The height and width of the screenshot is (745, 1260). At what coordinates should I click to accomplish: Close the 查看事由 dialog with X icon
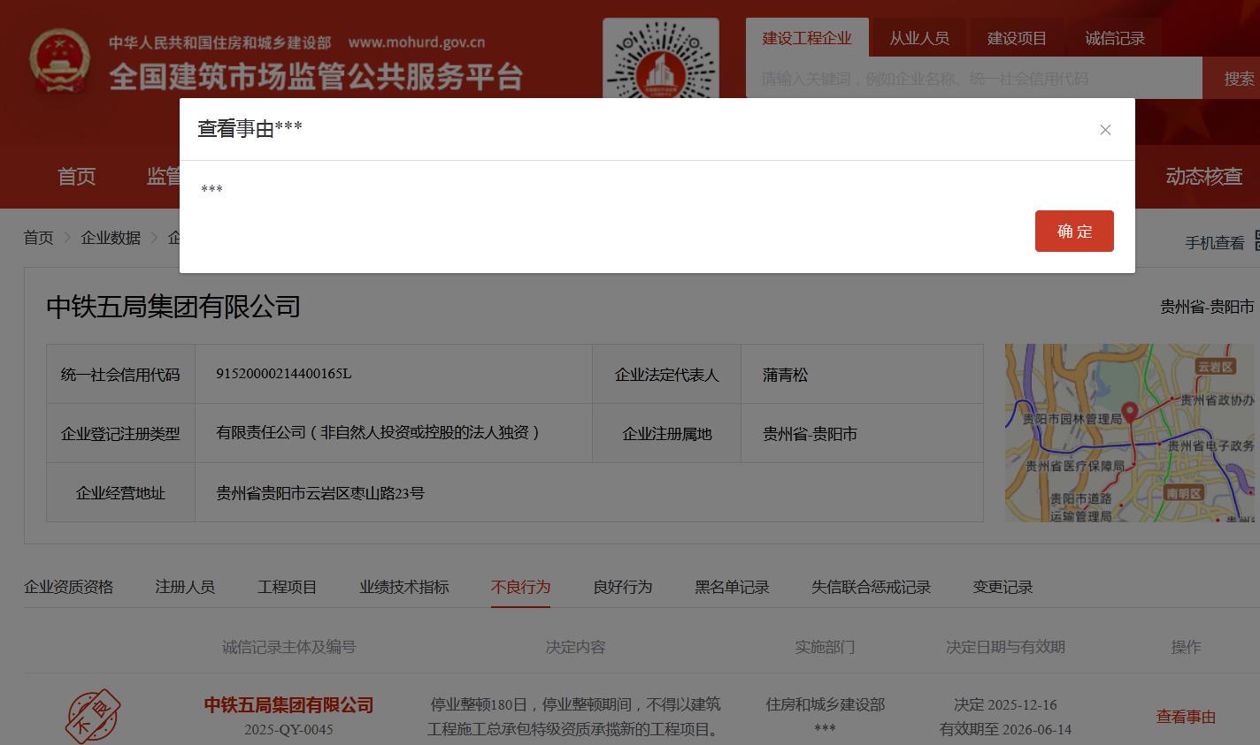click(x=1105, y=130)
